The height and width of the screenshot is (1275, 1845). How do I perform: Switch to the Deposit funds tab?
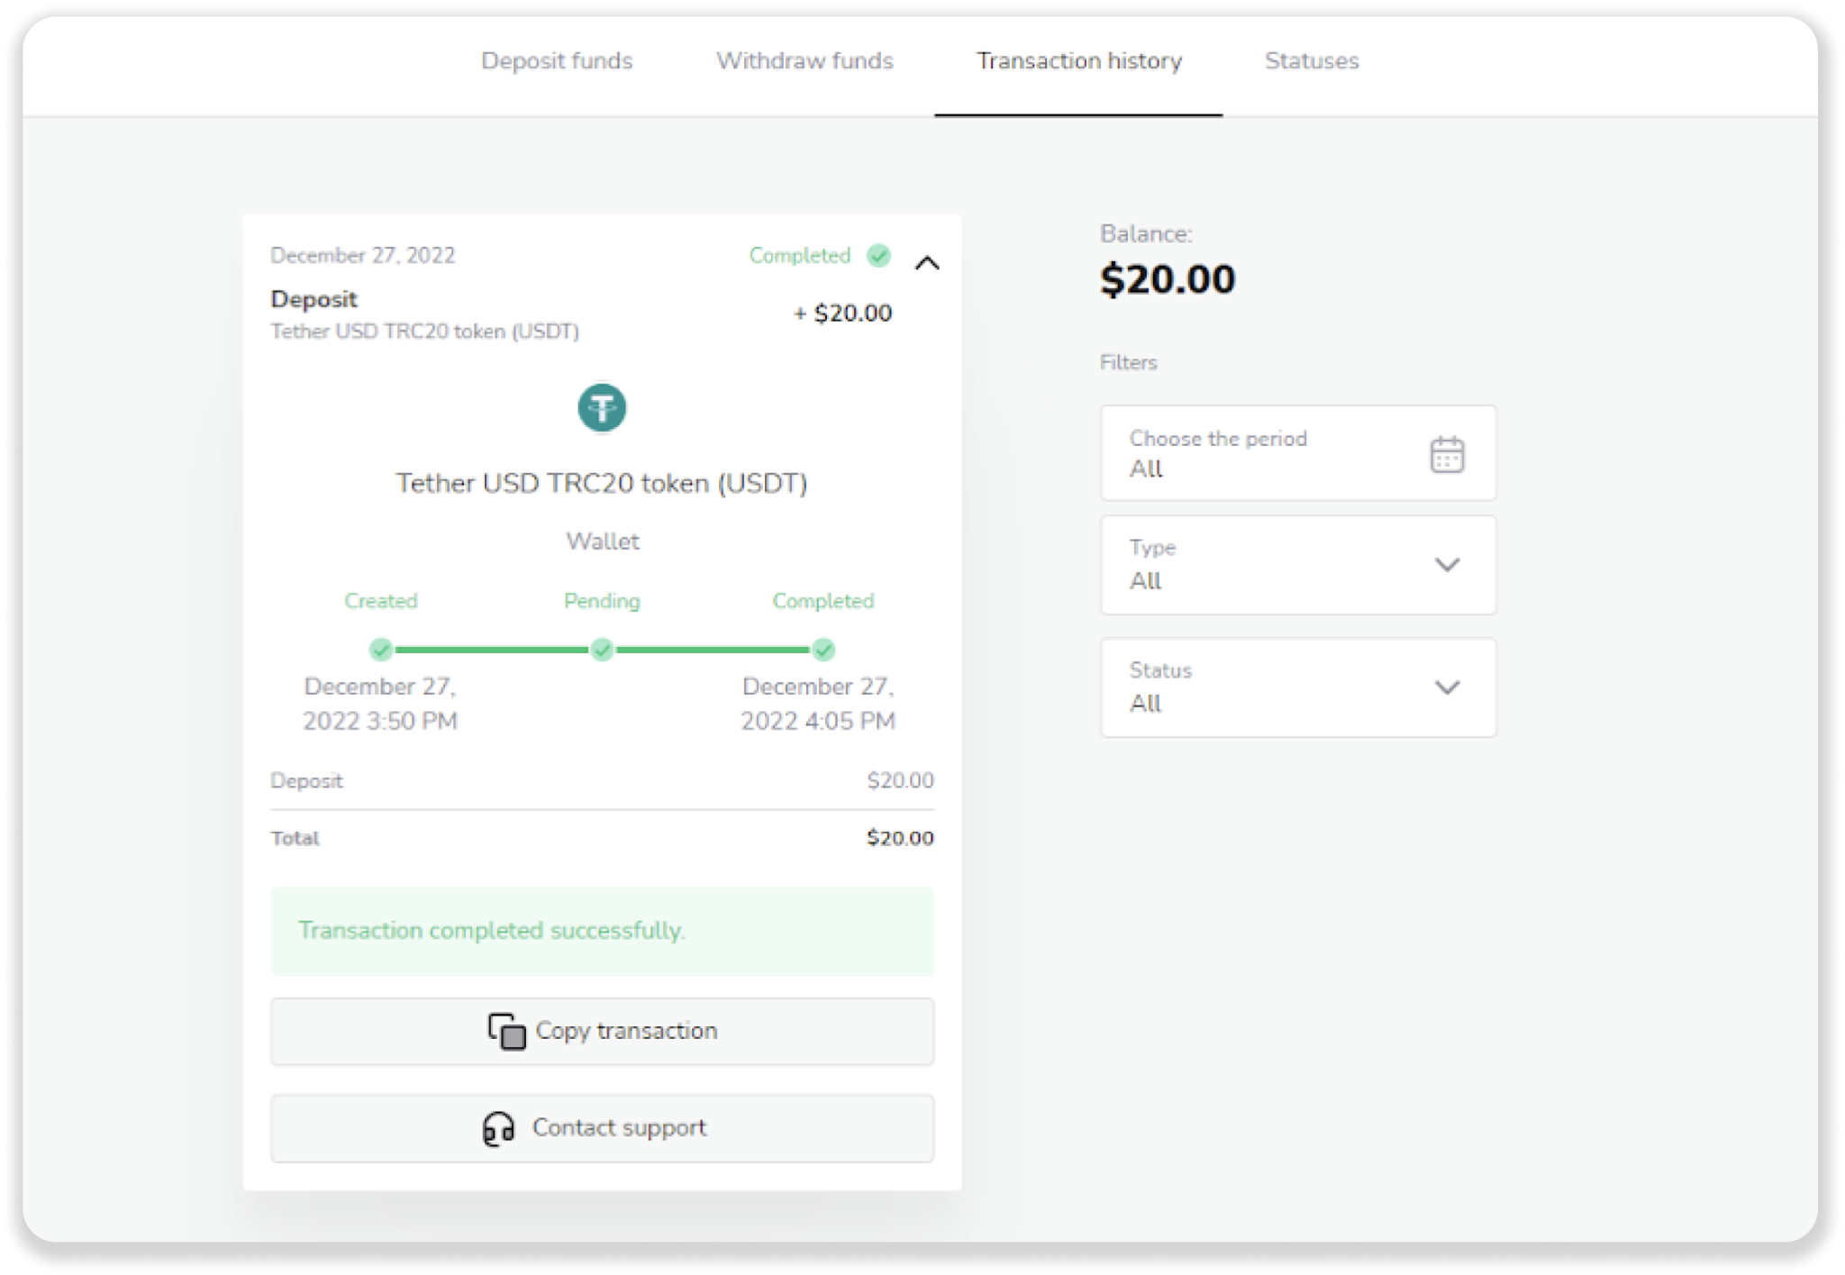click(x=557, y=61)
